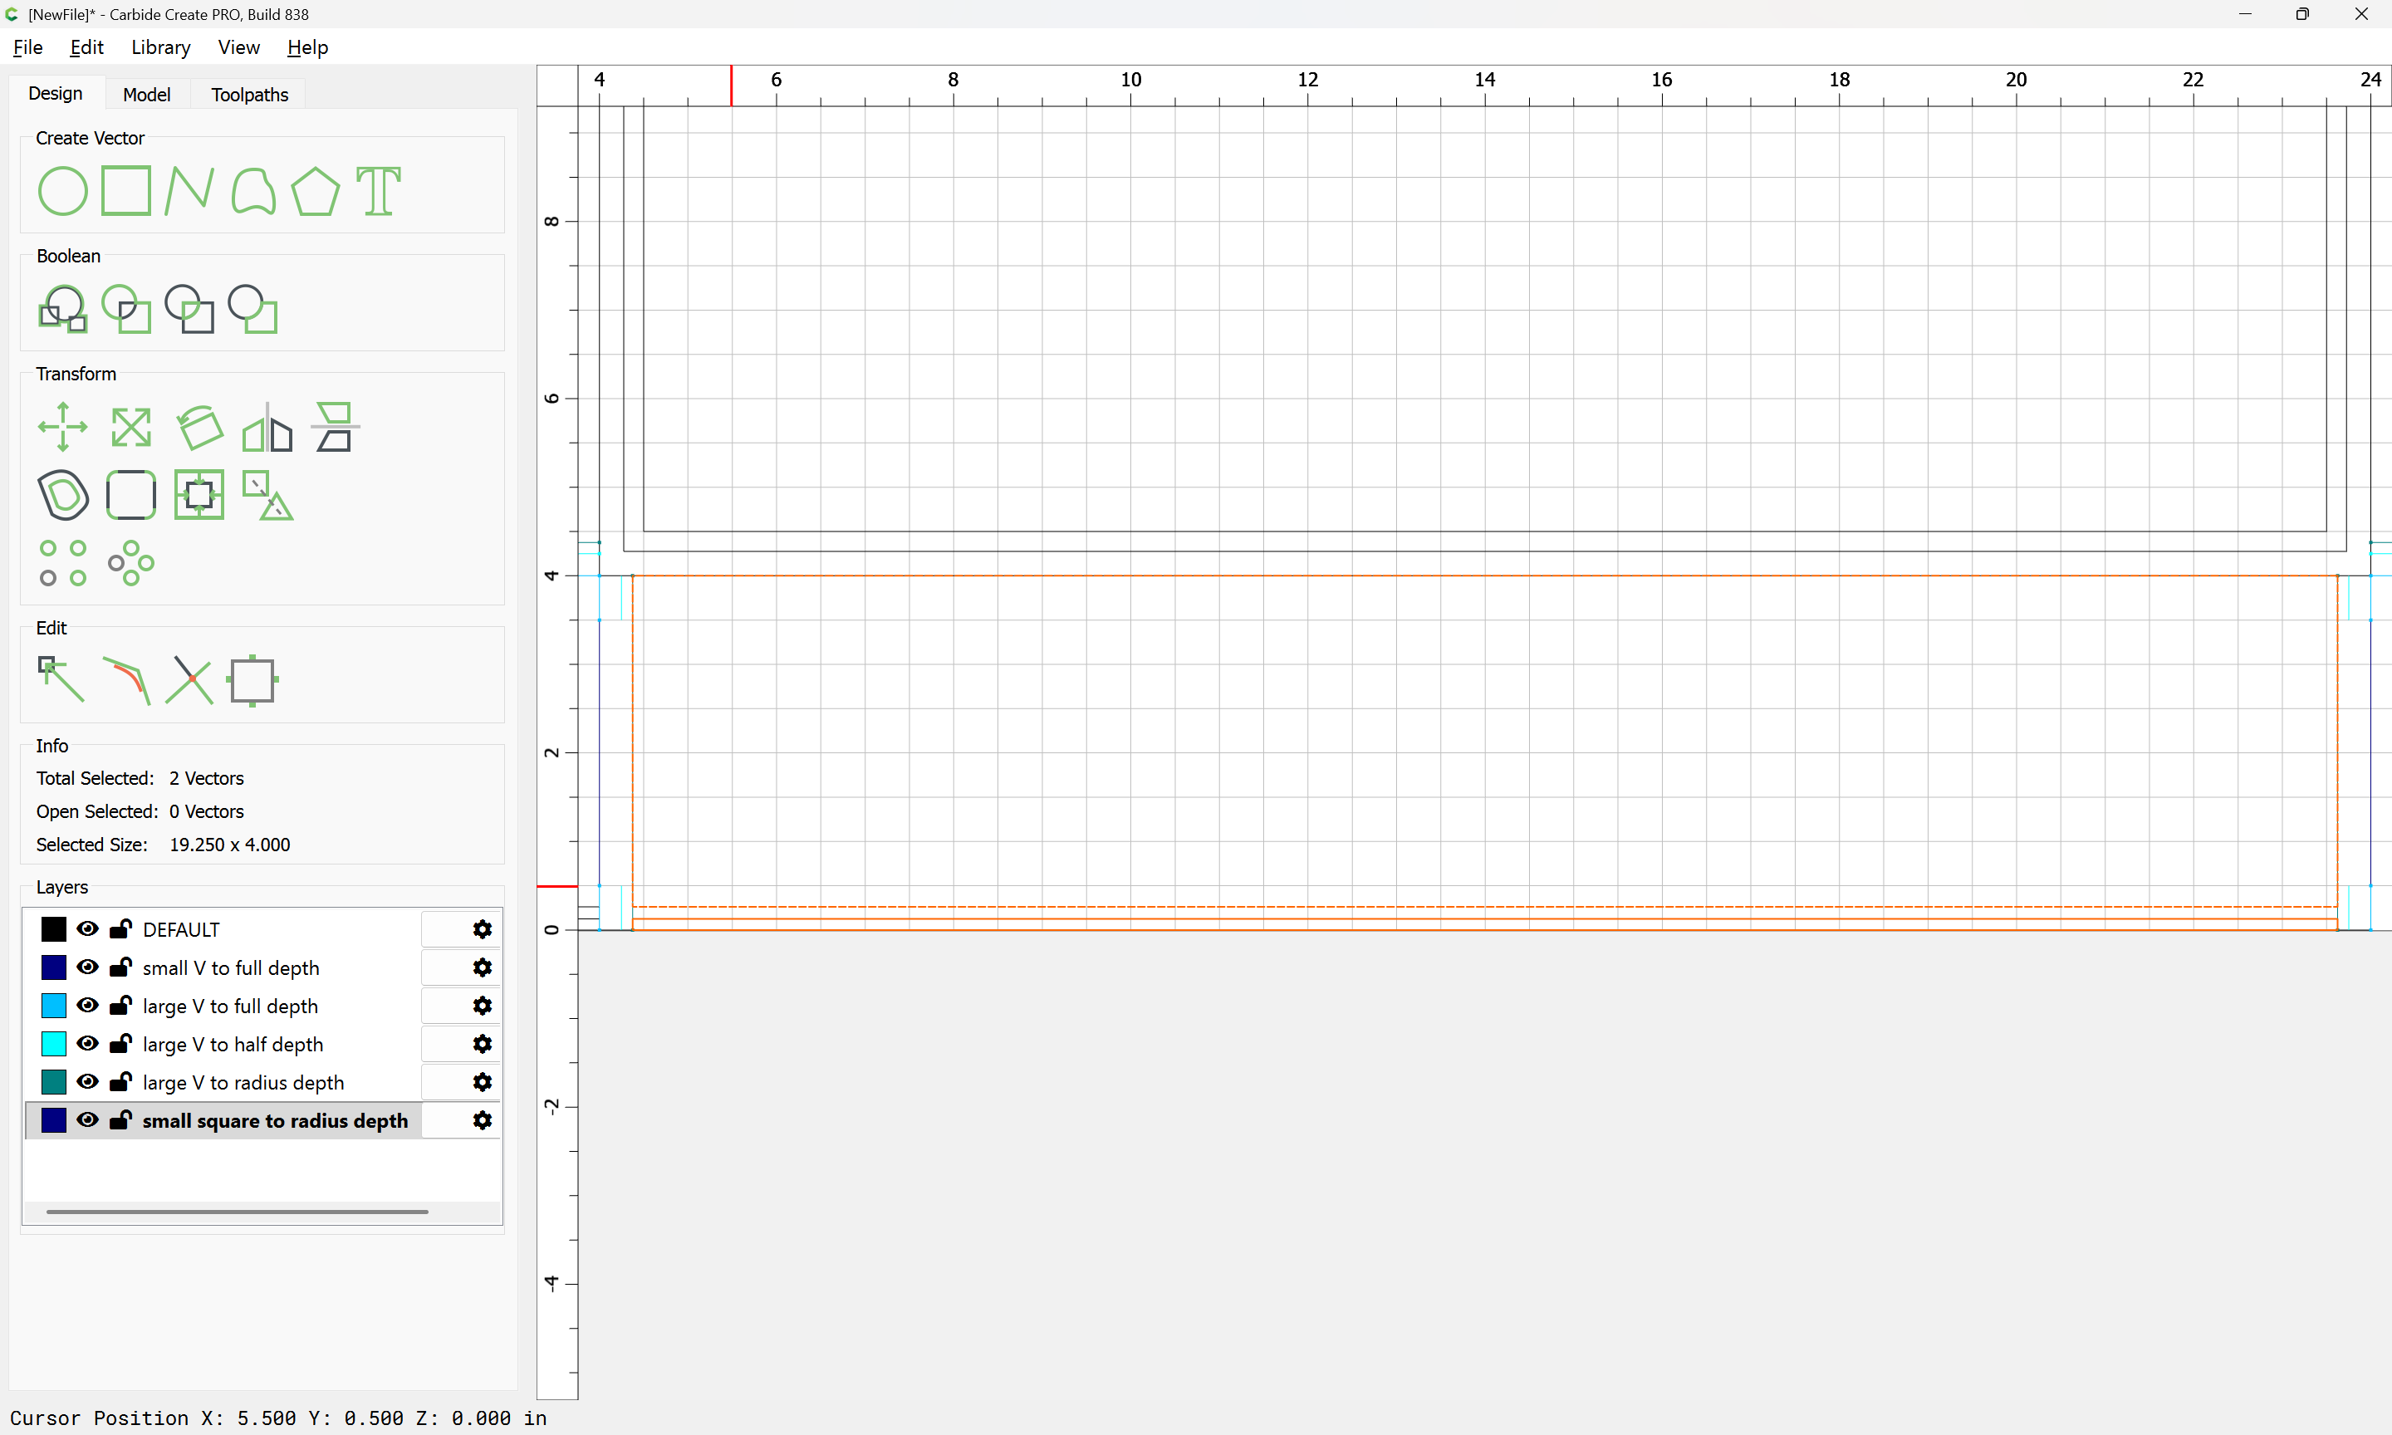This screenshot has width=2392, height=1435.
Task: Click the Trim Vectors scissors icon
Action: click(189, 680)
